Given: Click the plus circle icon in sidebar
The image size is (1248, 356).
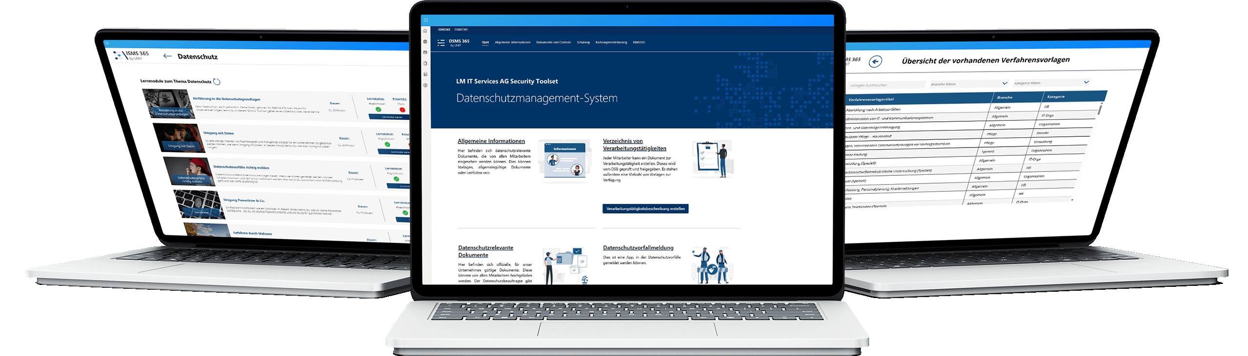Looking at the screenshot, I should point(425,85).
